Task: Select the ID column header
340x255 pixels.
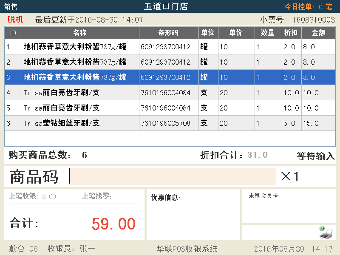Action: pos(13,33)
